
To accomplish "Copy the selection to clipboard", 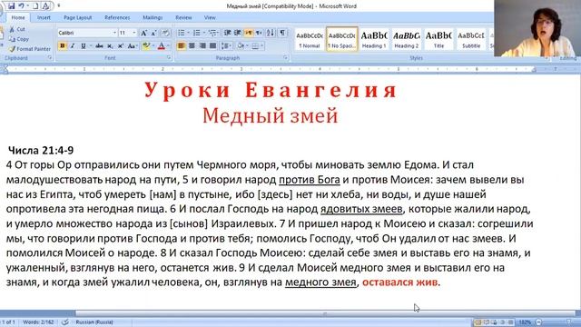I will pos(19,39).
